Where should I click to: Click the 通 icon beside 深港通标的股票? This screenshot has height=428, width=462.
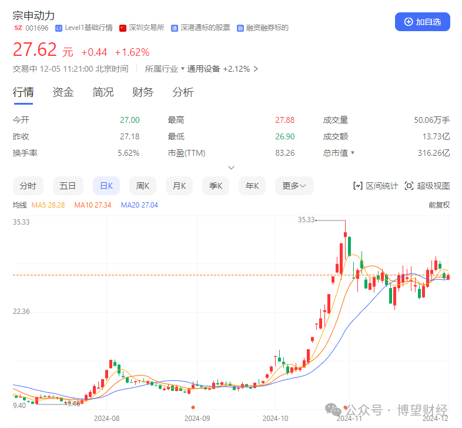[x=175, y=28]
